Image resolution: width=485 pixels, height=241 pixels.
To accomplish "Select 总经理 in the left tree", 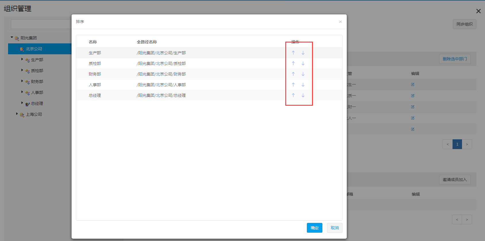I will click(x=37, y=103).
